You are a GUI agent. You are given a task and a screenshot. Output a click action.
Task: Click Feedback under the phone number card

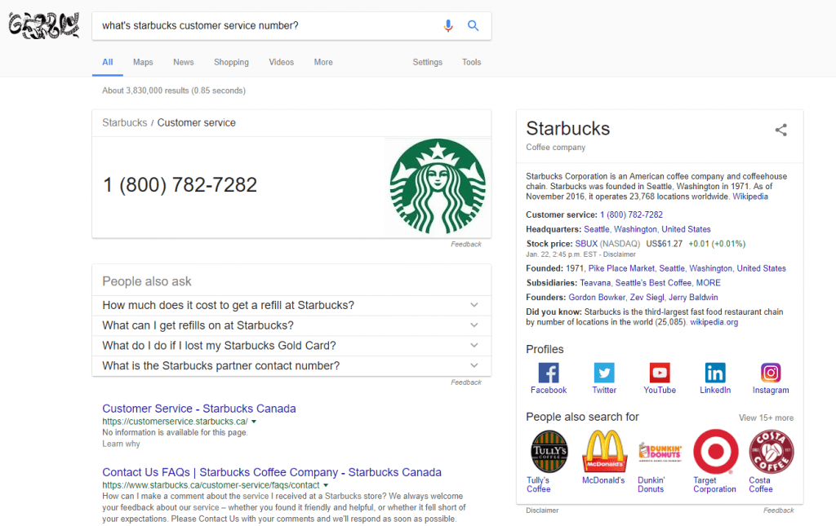click(466, 245)
